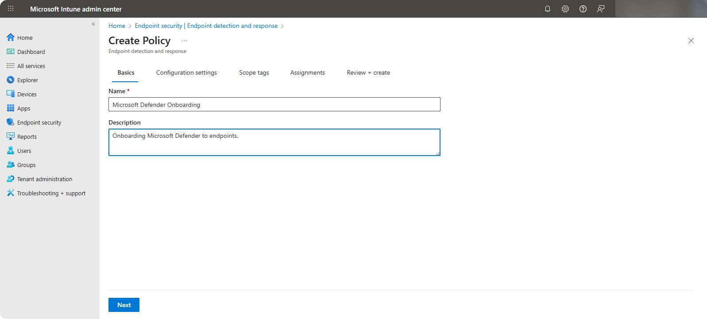This screenshot has width=707, height=319.
Task: Go to the Assignments tab
Action: (307, 73)
